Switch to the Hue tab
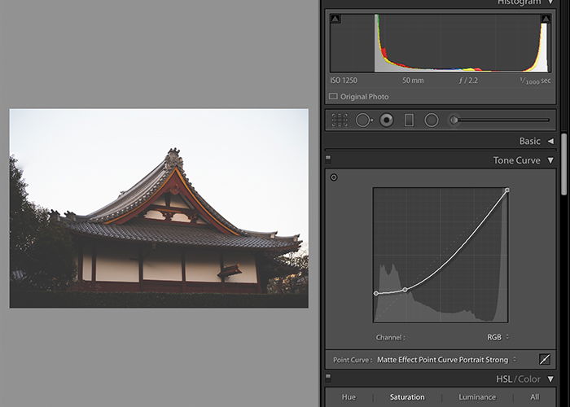Screen dimensions: 570x407 pyautogui.click(x=349, y=397)
